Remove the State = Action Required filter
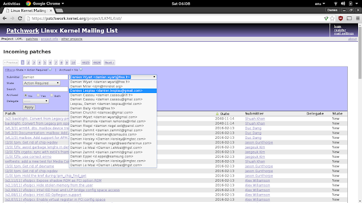Screen dimensions: 362x203 click(50, 69)
